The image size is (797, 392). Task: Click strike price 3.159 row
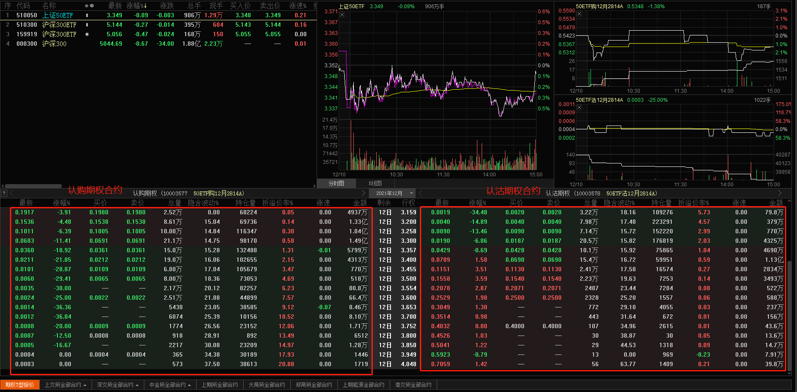(x=409, y=212)
